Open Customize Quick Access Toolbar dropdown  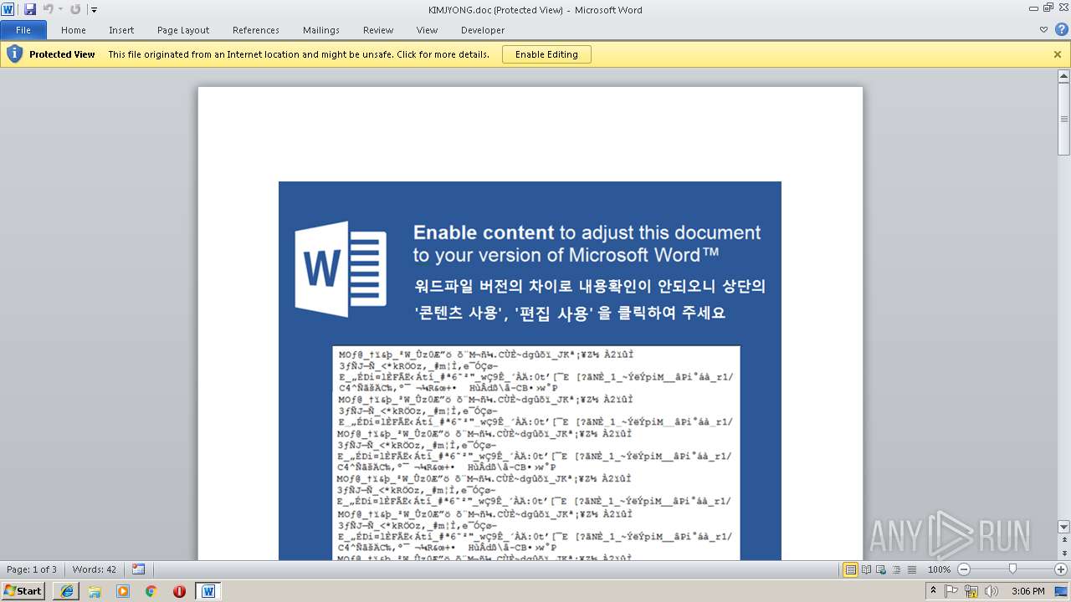coord(94,10)
